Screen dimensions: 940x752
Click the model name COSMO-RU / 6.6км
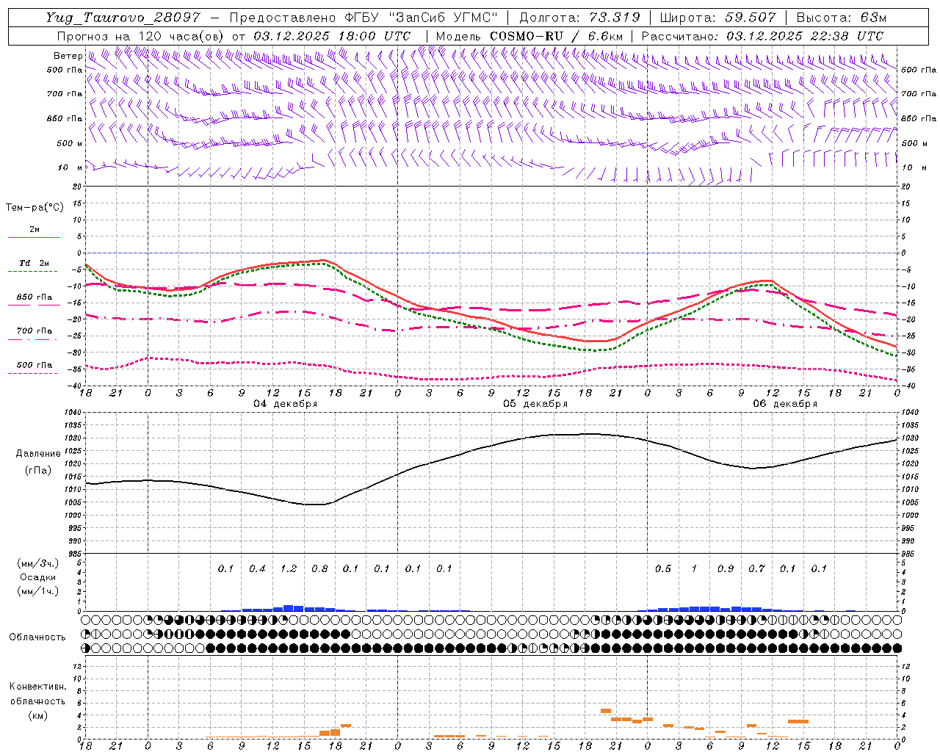coord(556,36)
